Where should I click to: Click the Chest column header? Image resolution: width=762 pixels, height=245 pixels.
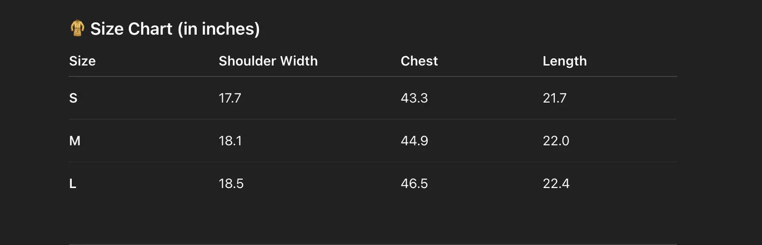point(419,61)
